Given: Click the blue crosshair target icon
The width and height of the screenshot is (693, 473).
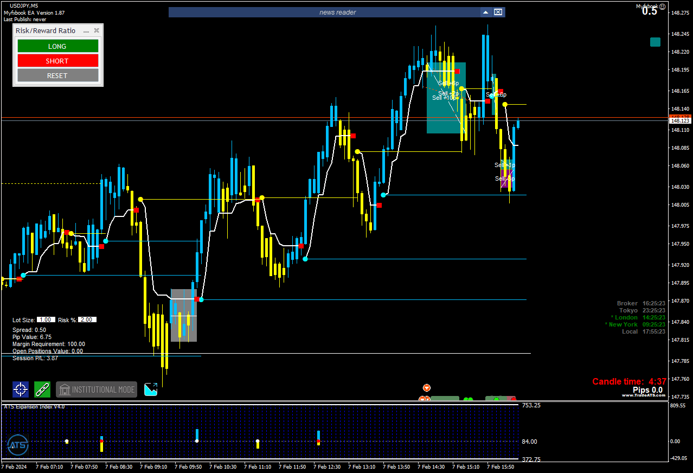Looking at the screenshot, I should 21,389.
